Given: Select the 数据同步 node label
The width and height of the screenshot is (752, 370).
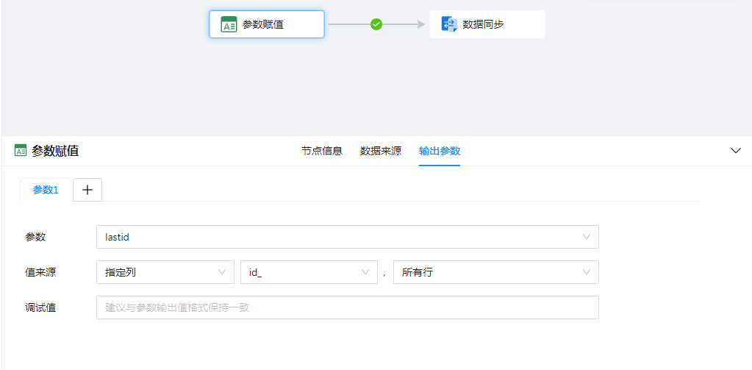Looking at the screenshot, I should 483,24.
